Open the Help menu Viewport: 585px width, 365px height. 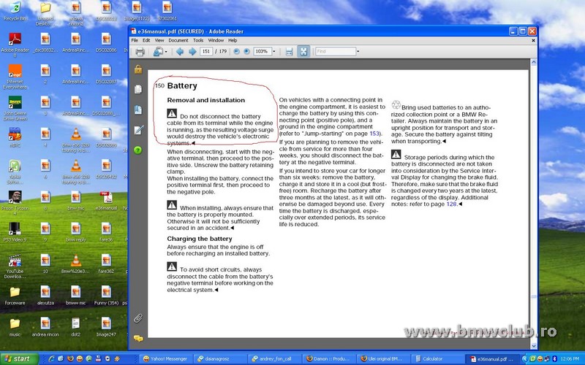[233, 40]
